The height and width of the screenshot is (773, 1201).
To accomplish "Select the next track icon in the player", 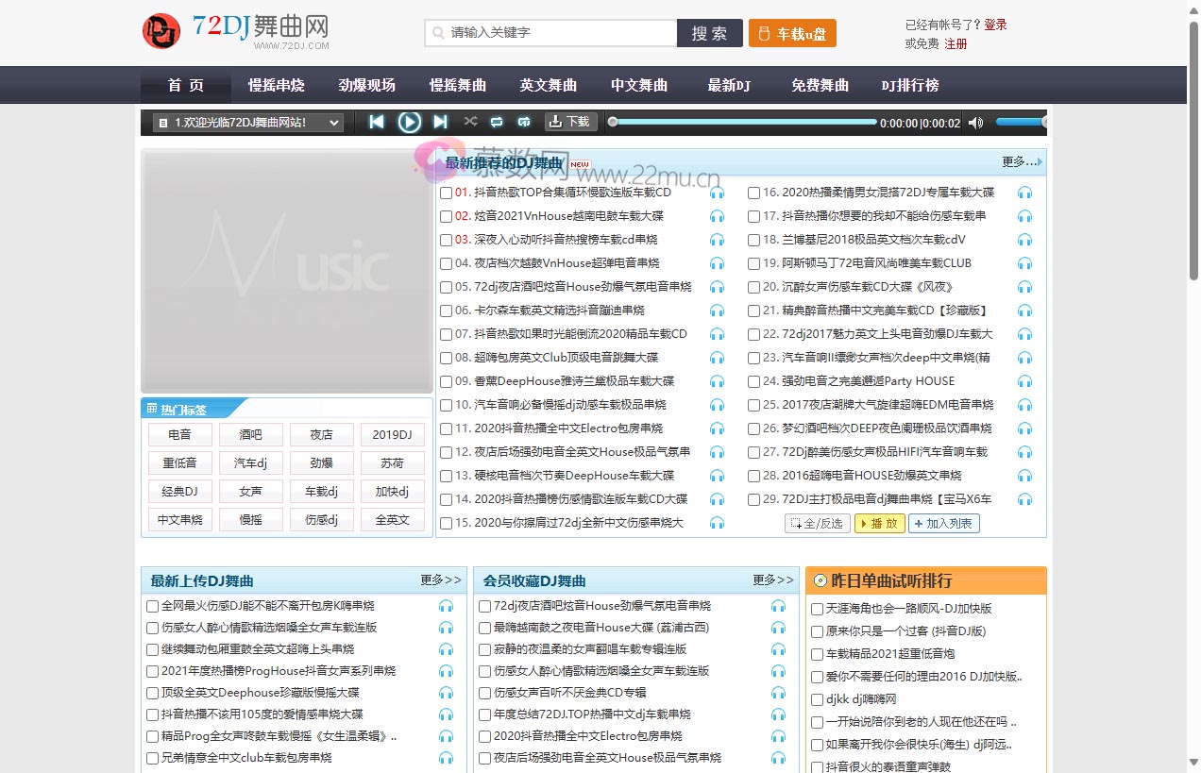I will pyautogui.click(x=440, y=122).
